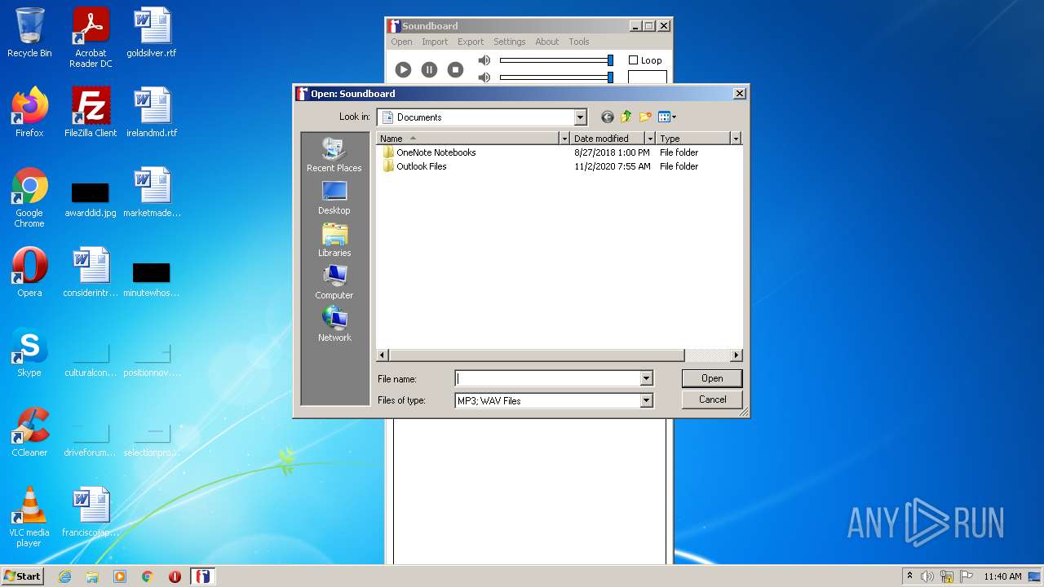This screenshot has height=587, width=1044.
Task: Open Name column filter dropdown arrow
Action: 564,139
